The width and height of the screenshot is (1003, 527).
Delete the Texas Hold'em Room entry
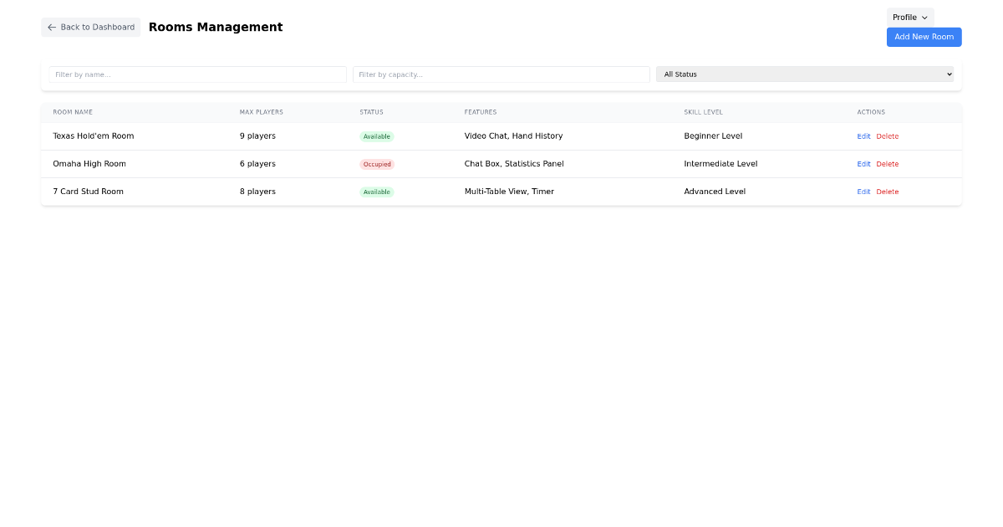coord(888,136)
